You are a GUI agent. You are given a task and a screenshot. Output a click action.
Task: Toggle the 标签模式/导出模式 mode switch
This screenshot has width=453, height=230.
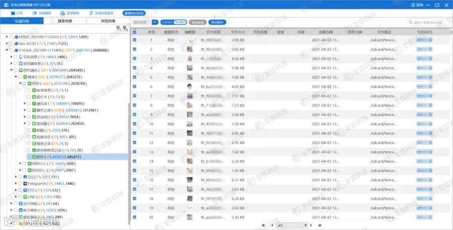pos(174,22)
